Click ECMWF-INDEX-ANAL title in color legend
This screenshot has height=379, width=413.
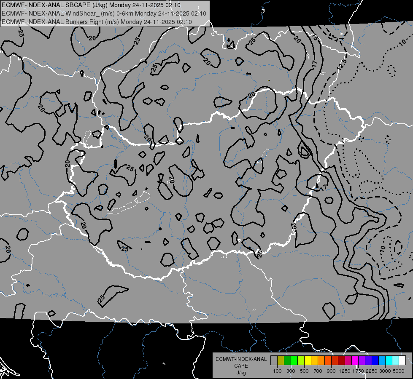241,359
